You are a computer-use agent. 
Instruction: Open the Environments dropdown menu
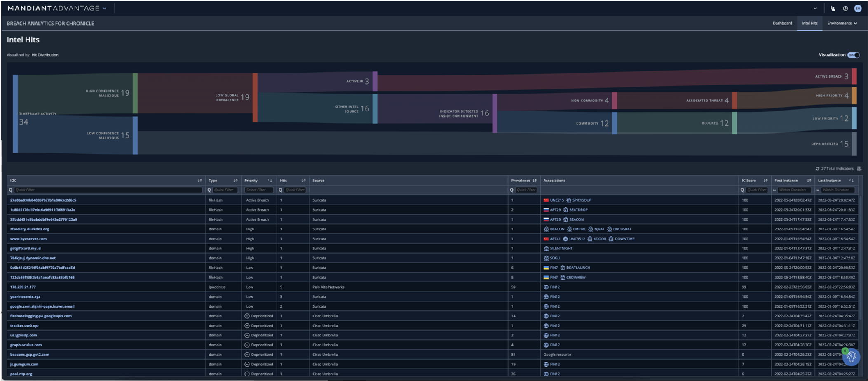pos(842,24)
